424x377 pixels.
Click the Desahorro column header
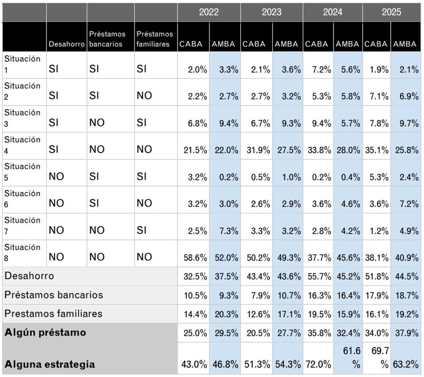coord(66,44)
